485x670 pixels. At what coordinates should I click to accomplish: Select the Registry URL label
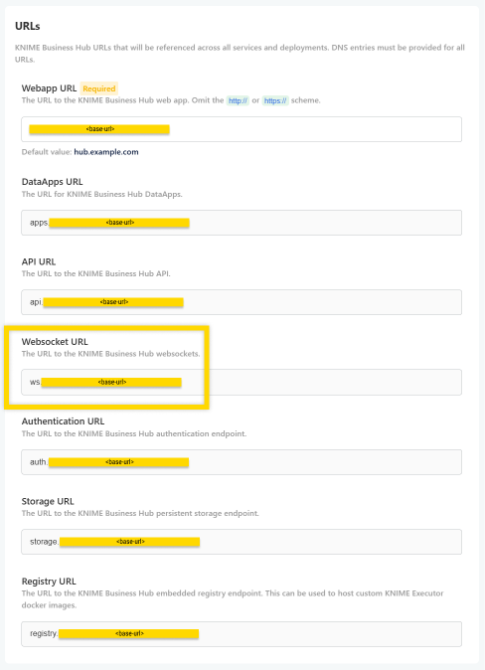click(49, 582)
